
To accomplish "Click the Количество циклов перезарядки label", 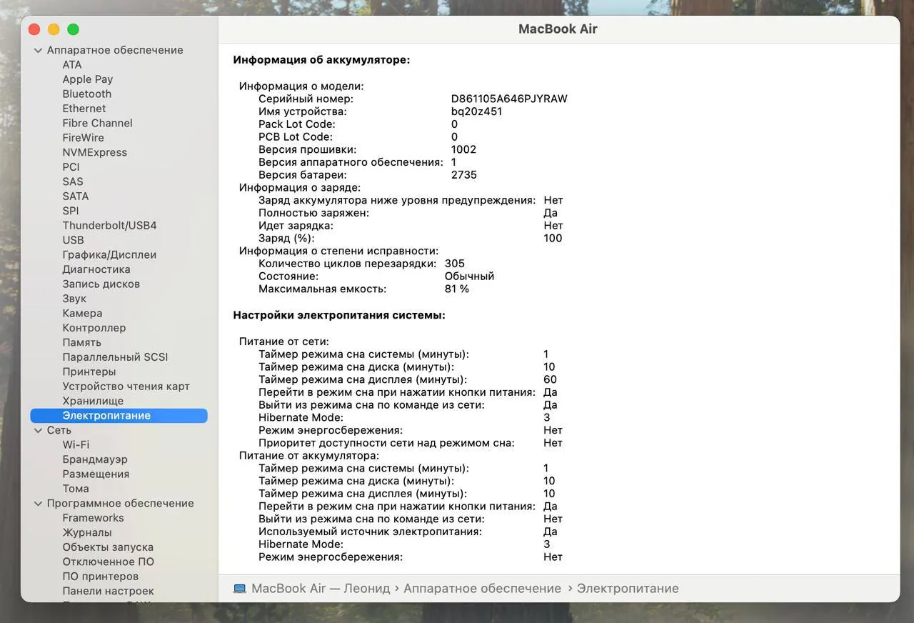I will 347,264.
